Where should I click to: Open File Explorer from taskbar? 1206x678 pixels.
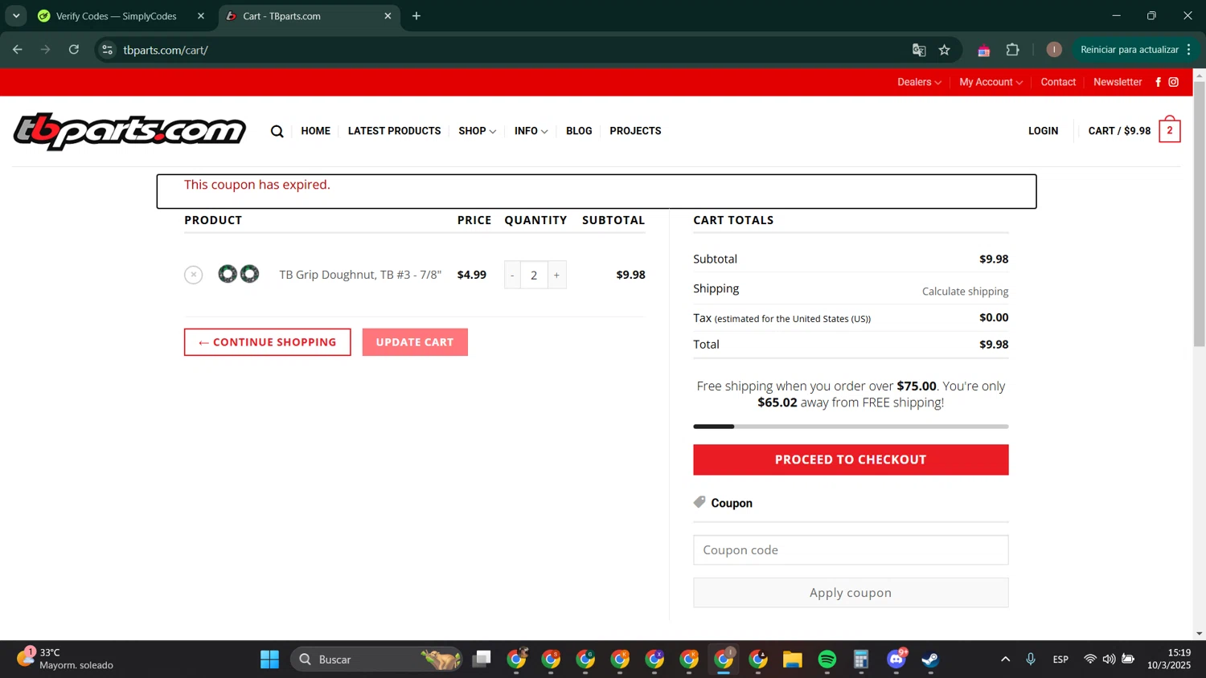[x=793, y=660]
